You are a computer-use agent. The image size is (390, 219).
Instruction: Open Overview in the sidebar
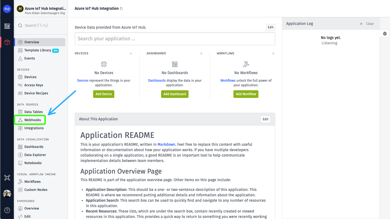pyautogui.click(x=40, y=42)
